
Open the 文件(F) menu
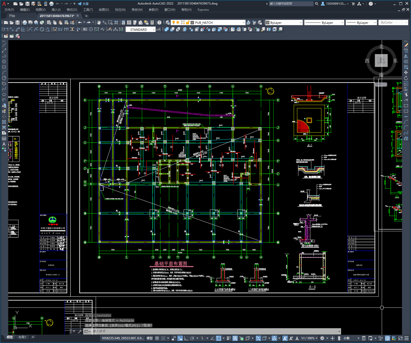pos(9,10)
